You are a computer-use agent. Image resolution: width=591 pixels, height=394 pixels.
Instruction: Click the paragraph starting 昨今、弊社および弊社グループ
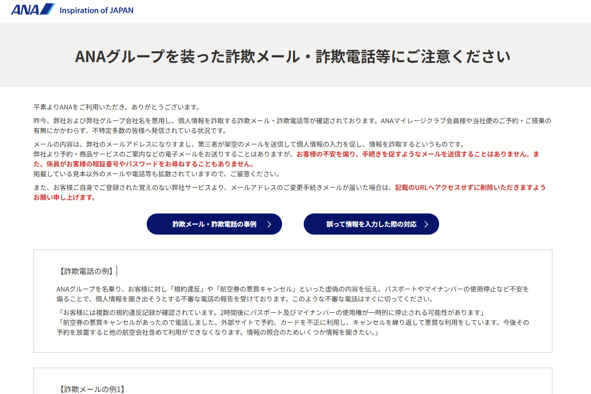tap(292, 126)
